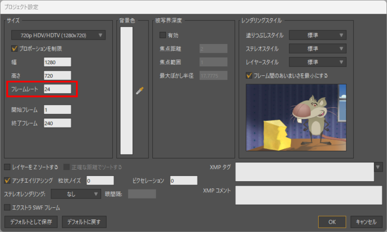
Task: Check エクストラ SWF フレーム option
Action: pos(7,207)
